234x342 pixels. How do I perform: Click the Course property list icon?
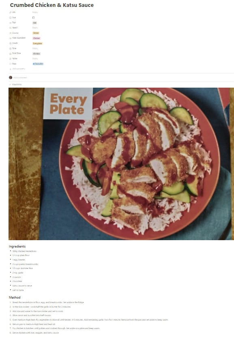coord(10,33)
